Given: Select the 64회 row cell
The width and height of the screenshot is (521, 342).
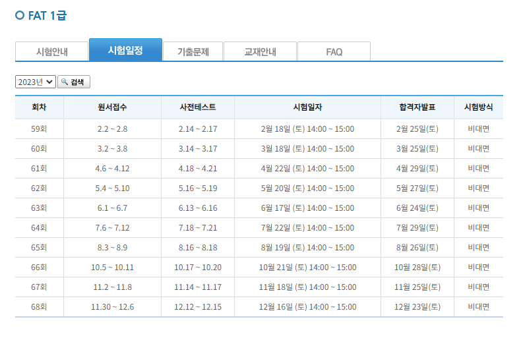Looking at the screenshot, I should point(39,227).
